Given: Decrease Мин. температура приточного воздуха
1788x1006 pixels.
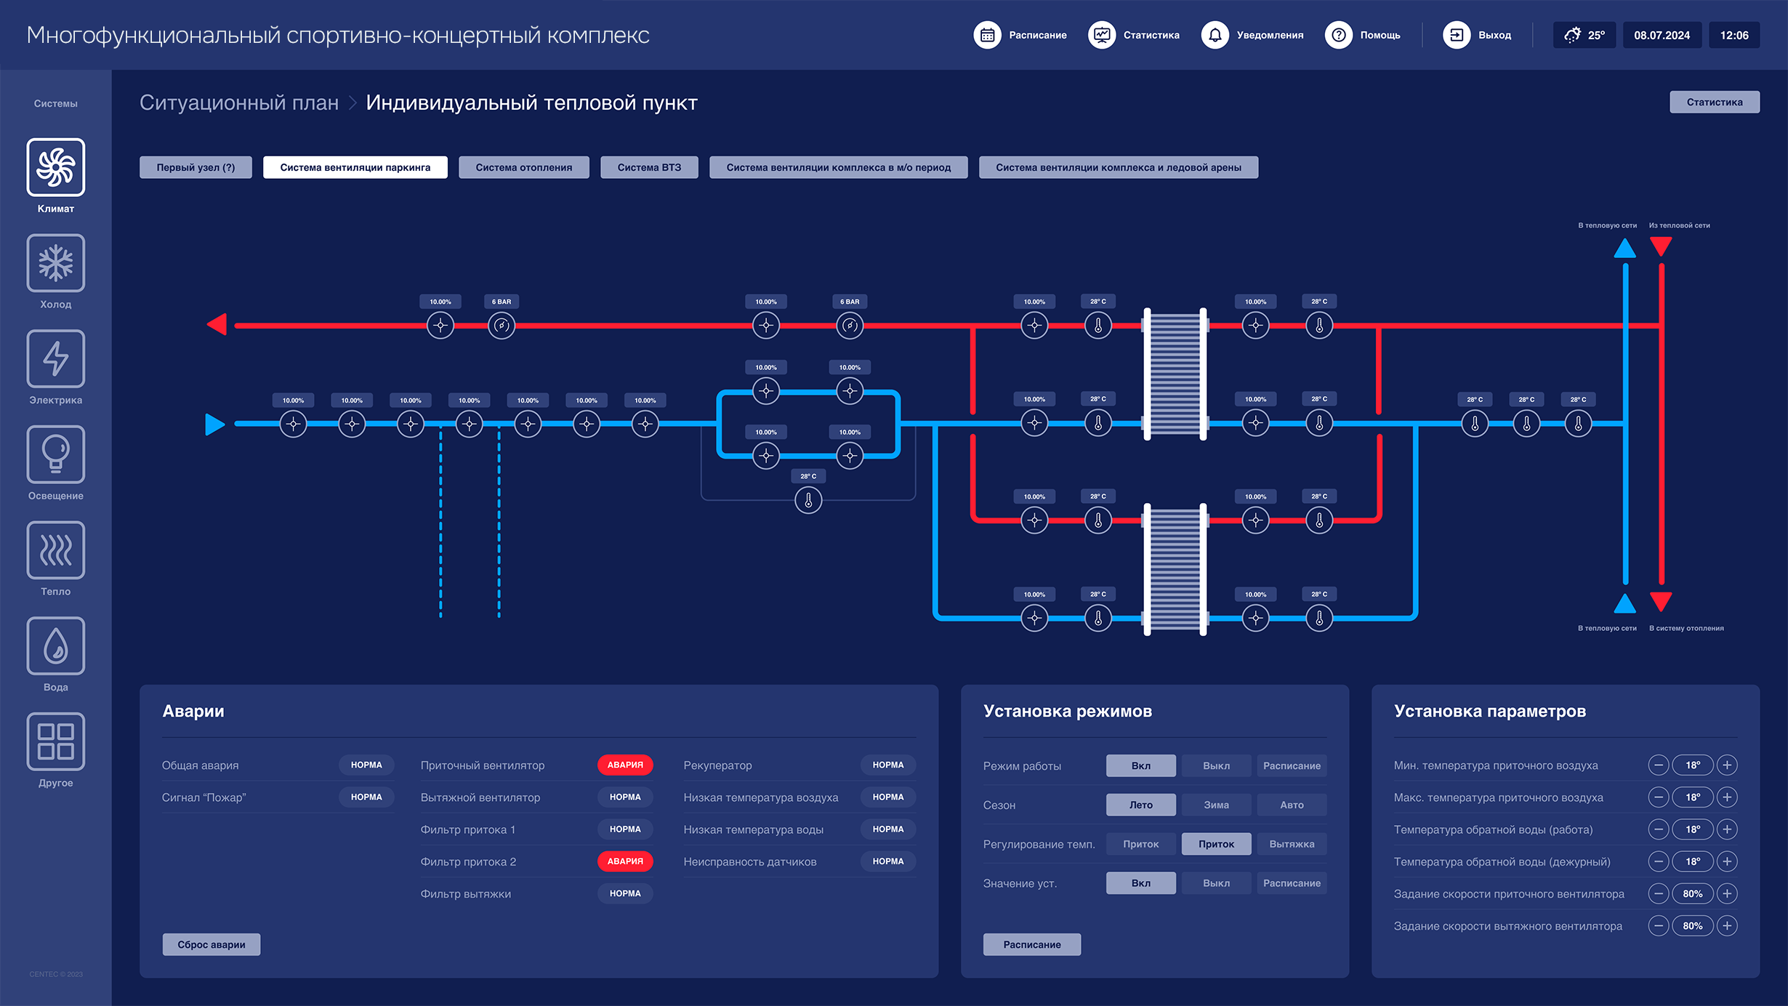Looking at the screenshot, I should (x=1658, y=765).
